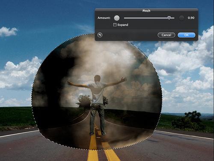
Task: Click the reset arrow icon in Pinch dialog
Action: (100, 35)
